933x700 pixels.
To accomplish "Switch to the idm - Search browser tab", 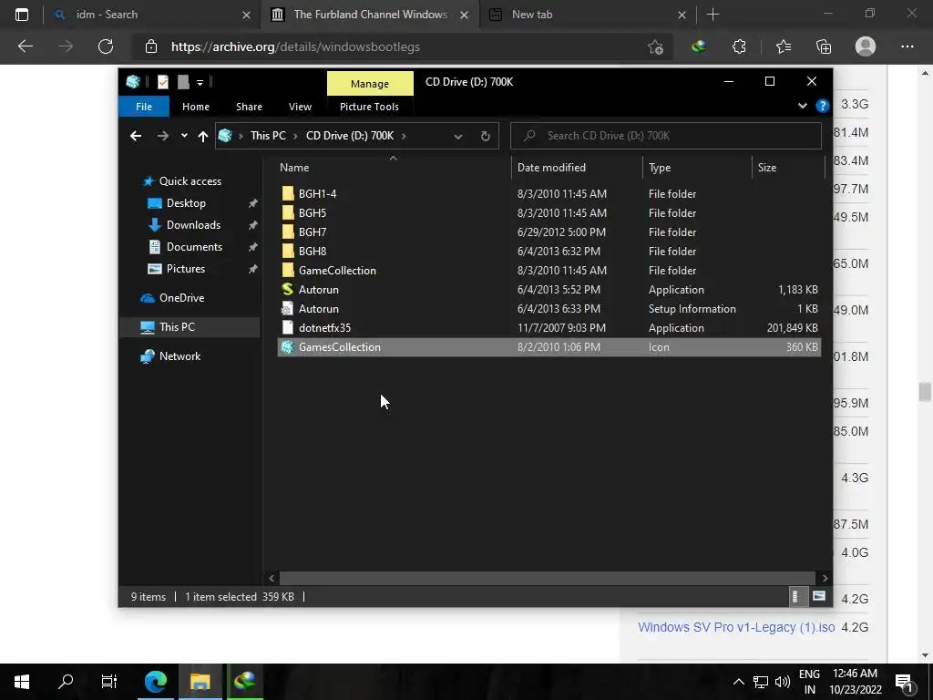I will coord(152,15).
